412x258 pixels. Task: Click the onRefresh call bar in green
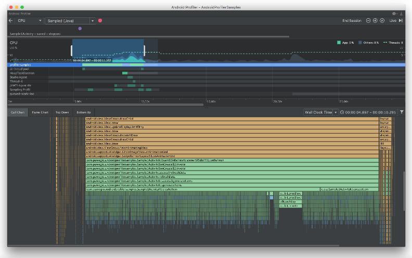232,160
